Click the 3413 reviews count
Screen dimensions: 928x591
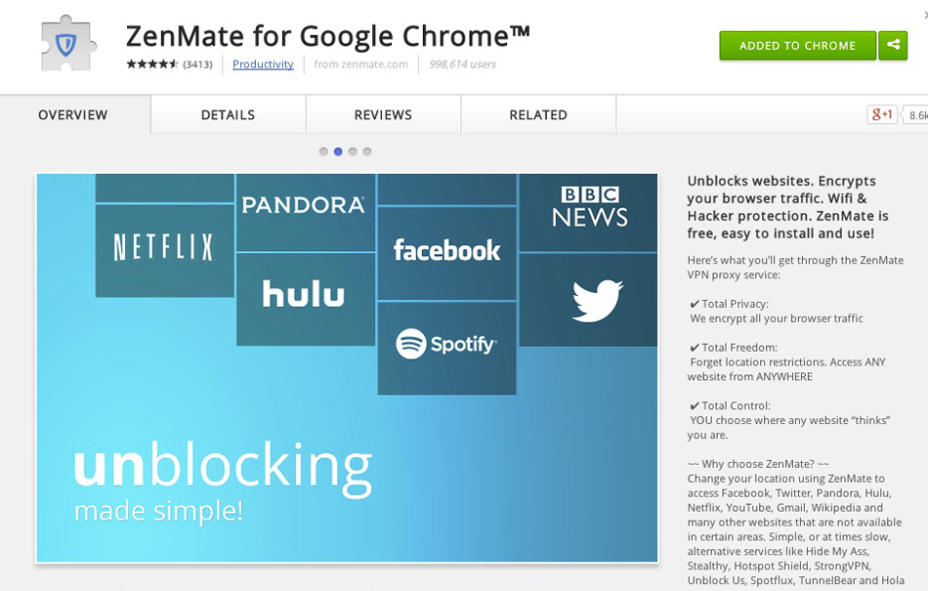click(197, 64)
